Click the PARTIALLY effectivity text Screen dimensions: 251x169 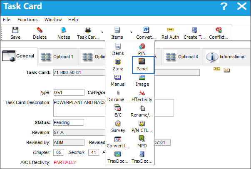pyautogui.click(x=65, y=162)
